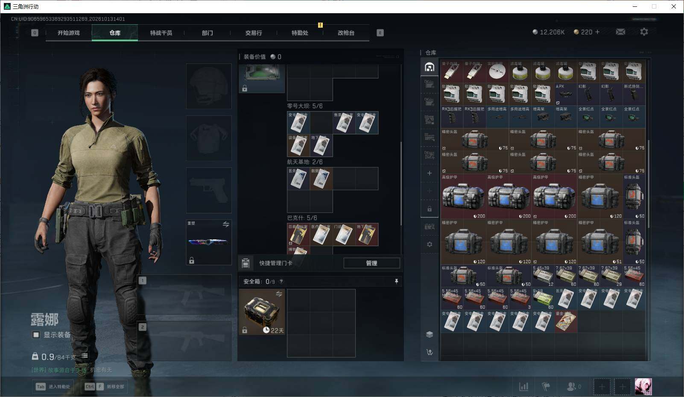
Task: Click the first empty teammate plus slot
Action: click(x=602, y=387)
